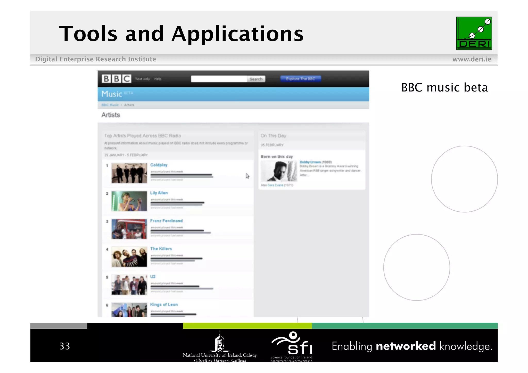Go to BBC Music breadcrumb

pos(110,105)
